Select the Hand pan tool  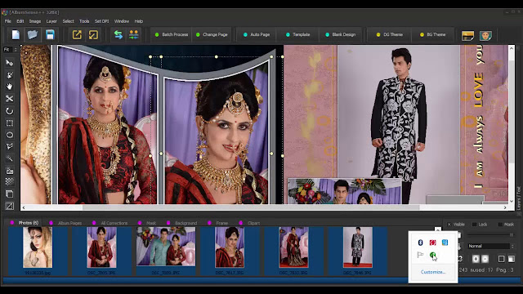9,87
